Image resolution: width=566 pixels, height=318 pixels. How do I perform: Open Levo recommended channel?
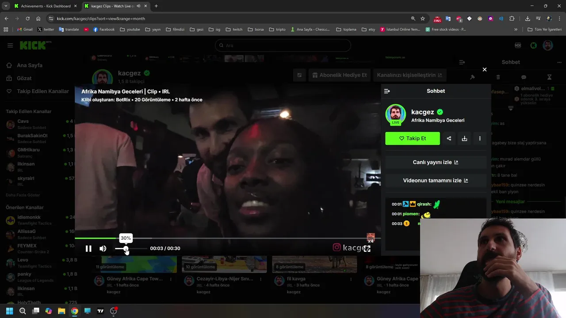point(40,263)
